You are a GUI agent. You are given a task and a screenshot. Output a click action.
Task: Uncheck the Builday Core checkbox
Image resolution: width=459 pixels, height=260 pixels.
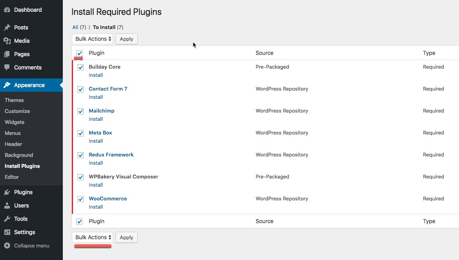80,67
